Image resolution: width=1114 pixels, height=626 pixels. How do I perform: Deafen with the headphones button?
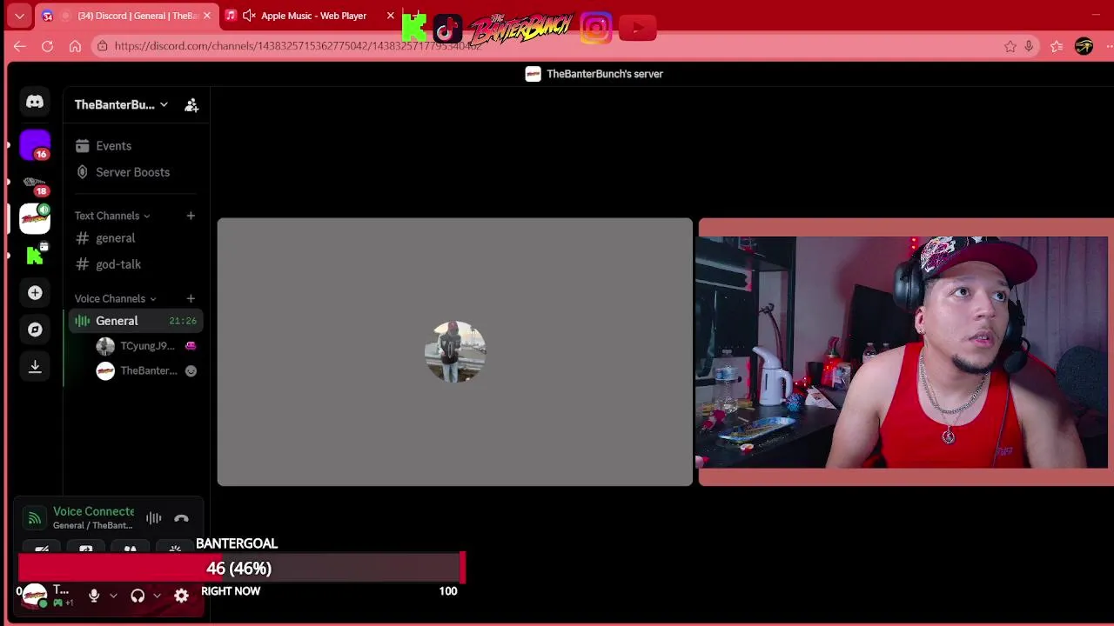click(138, 596)
